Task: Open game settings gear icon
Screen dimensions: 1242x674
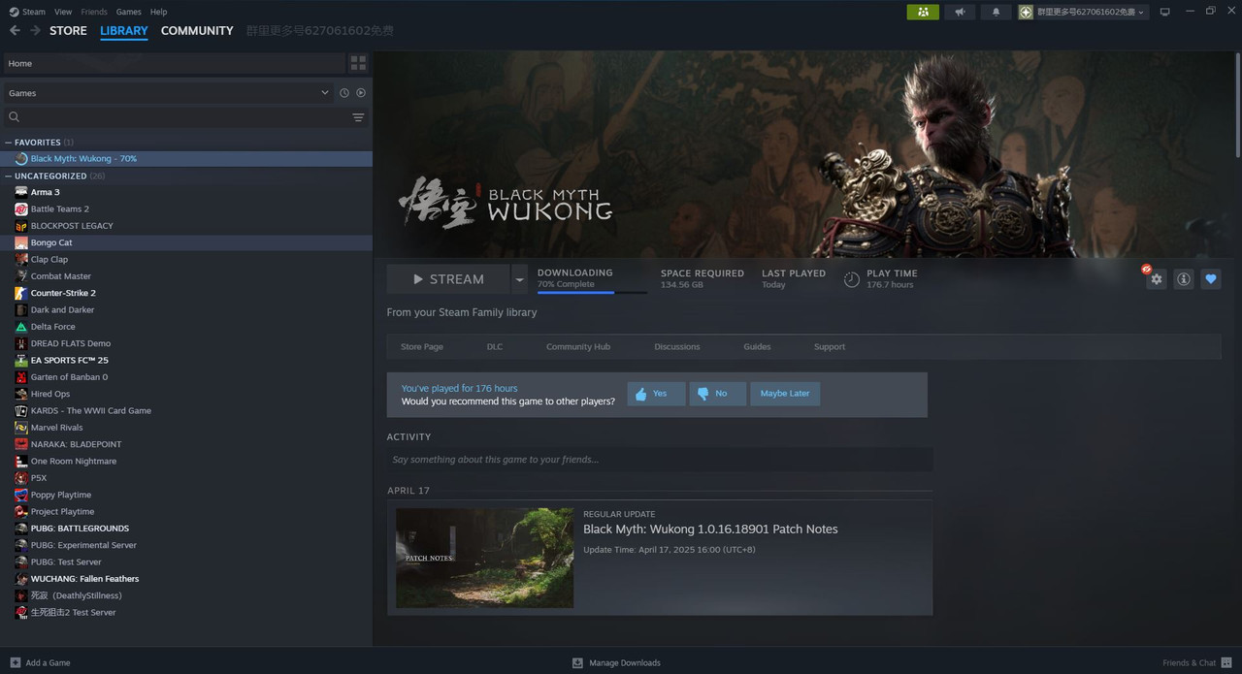Action: pos(1156,279)
